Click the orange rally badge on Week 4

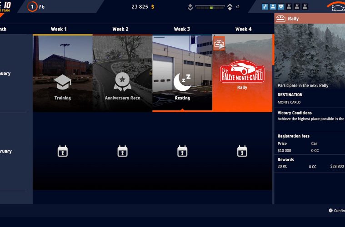[x=219, y=44]
